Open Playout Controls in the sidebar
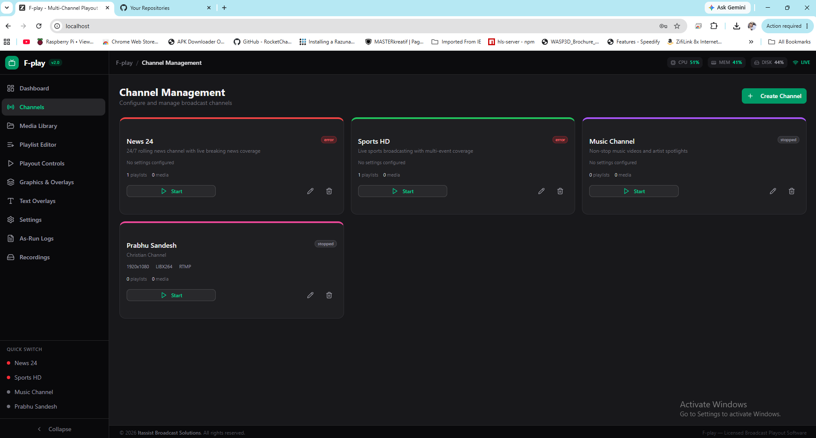The height and width of the screenshot is (438, 816). (54, 163)
